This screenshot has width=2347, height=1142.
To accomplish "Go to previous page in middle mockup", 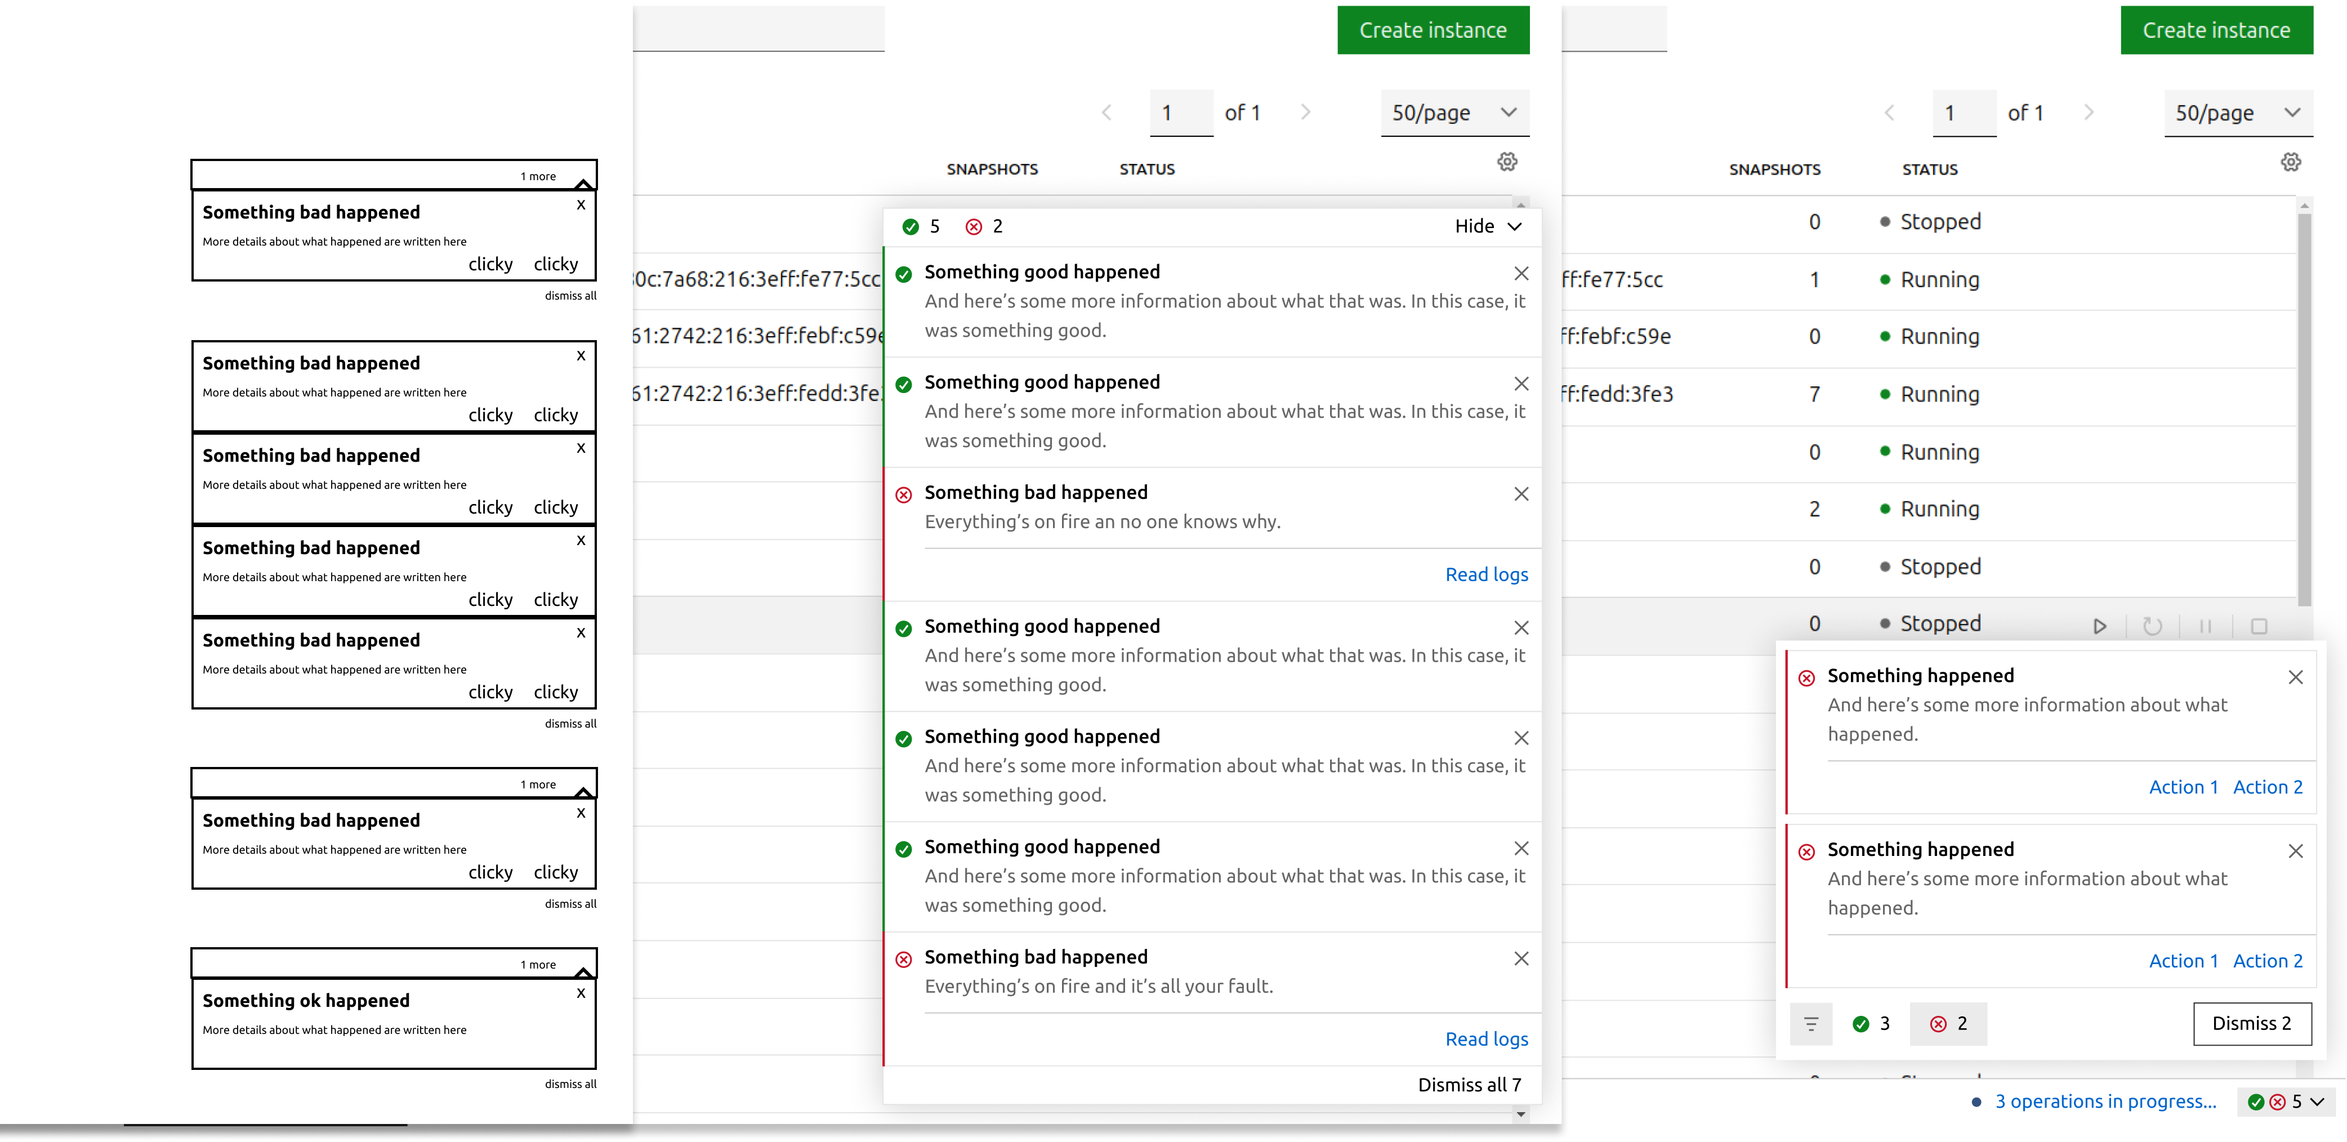I will (1106, 113).
